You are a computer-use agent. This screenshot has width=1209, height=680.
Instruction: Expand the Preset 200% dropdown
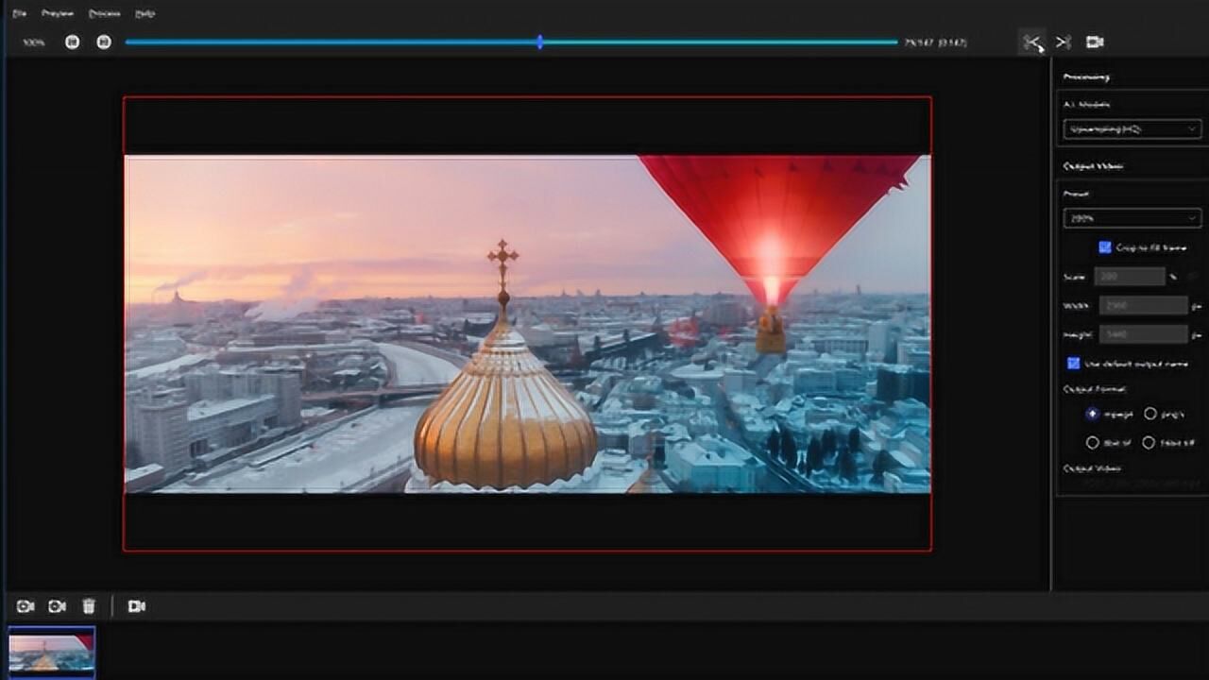click(1132, 218)
